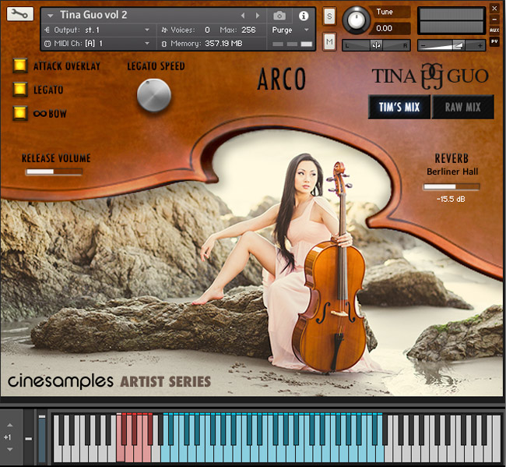
Task: Collapse instrument header with the triangle
Action: coord(50,15)
